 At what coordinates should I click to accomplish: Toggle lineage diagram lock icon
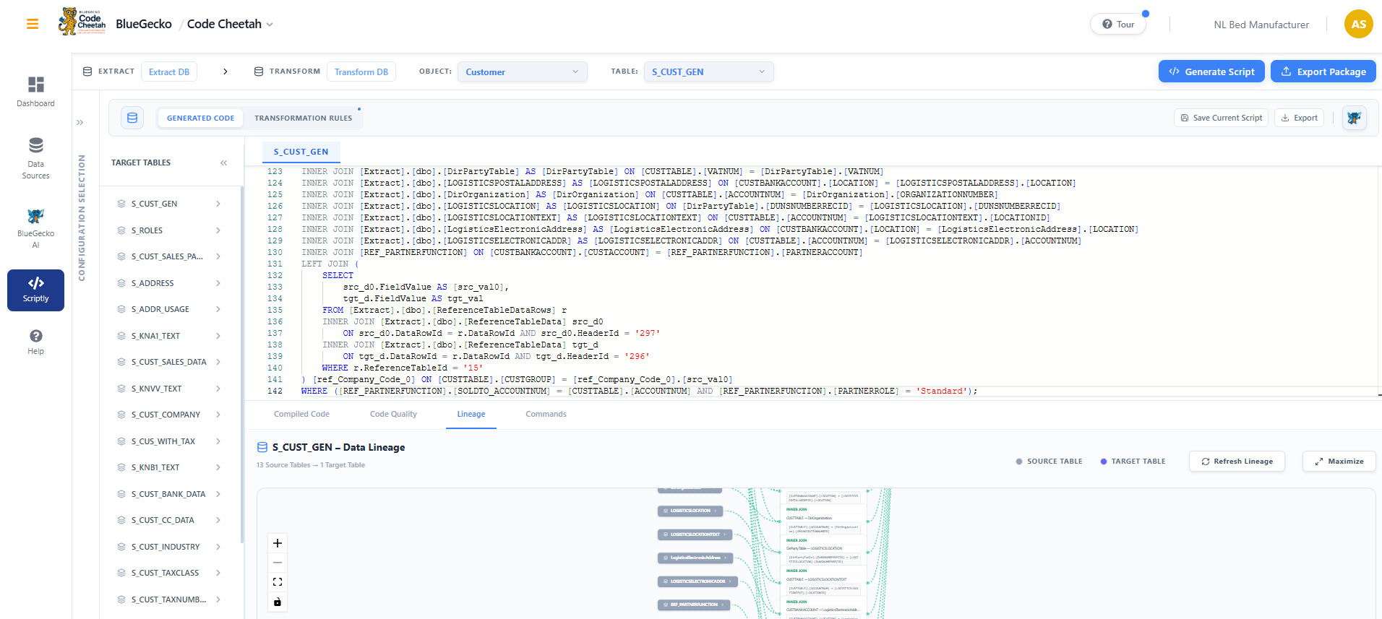[x=278, y=602]
